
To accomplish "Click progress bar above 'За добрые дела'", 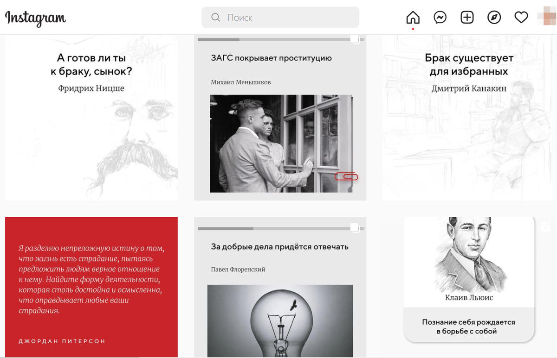I will (x=280, y=228).
